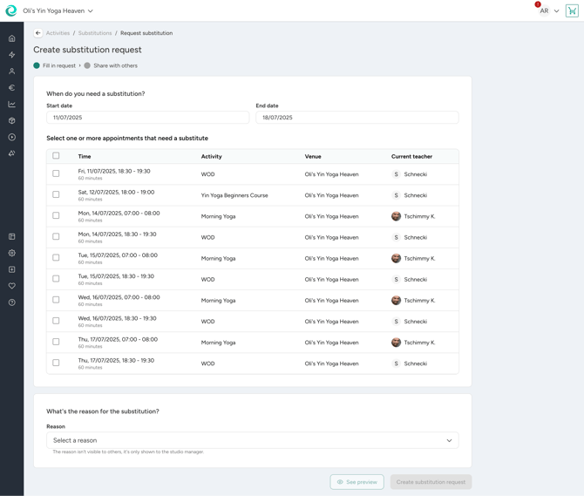Navigate to Activities in the breadcrumb
This screenshot has width=584, height=496.
click(58, 33)
